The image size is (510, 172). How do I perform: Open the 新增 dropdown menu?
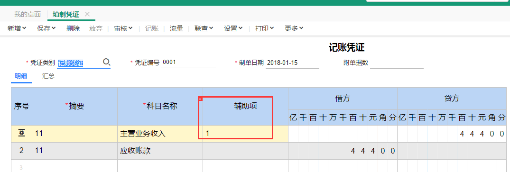point(17,28)
